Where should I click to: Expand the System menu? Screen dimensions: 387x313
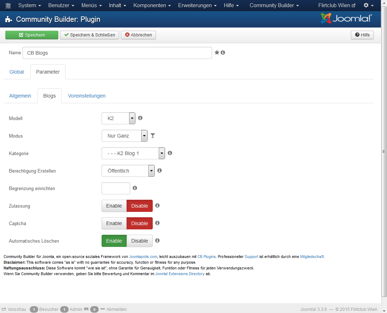pos(30,5)
